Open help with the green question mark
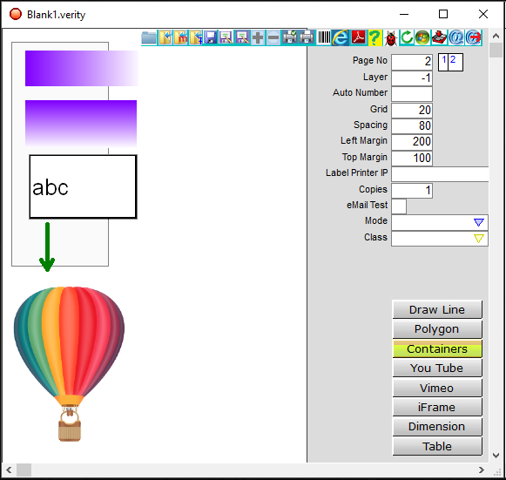Image resolution: width=506 pixels, height=480 pixels. tap(374, 37)
